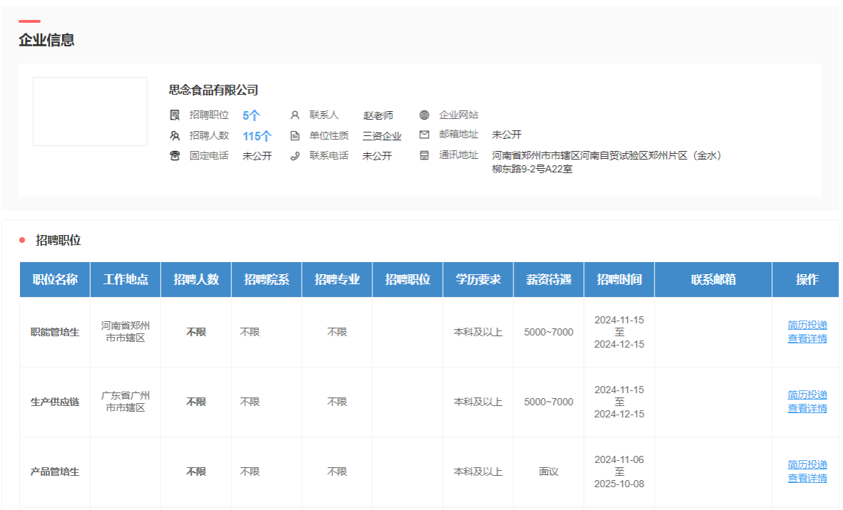Click the 操作 column header
The height and width of the screenshot is (510, 843).
807,279
